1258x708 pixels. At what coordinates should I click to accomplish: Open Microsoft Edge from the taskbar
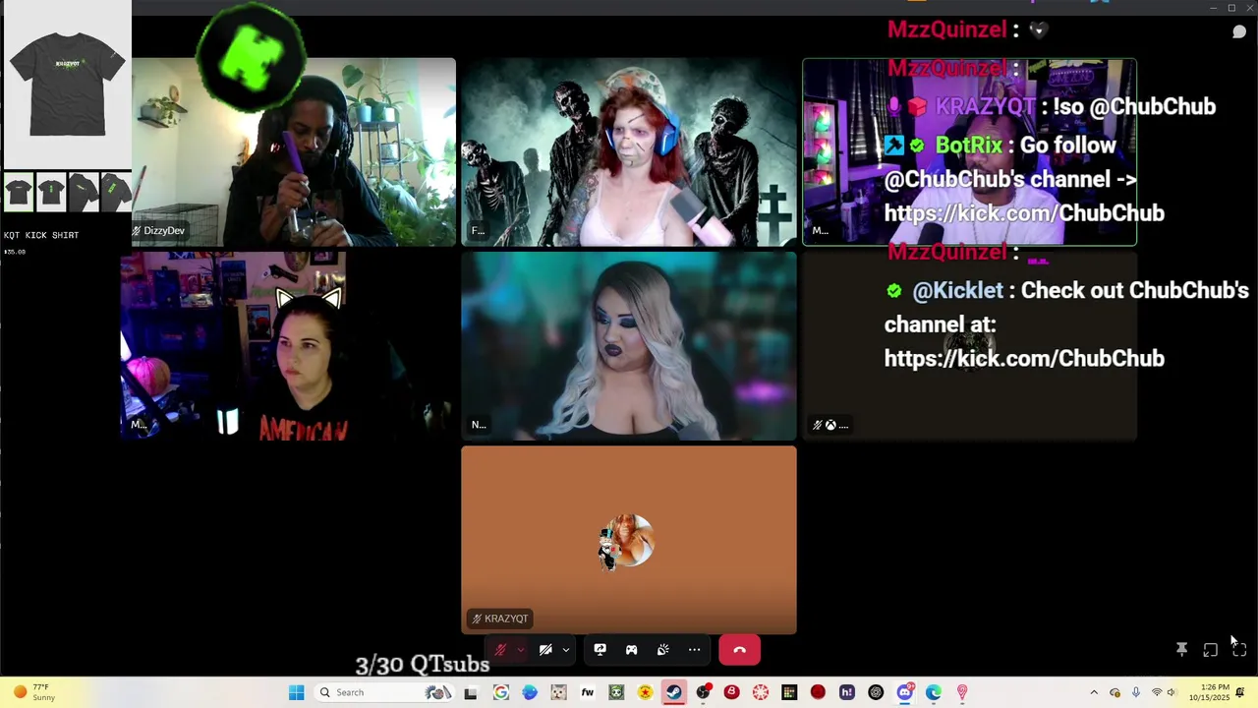pyautogui.click(x=933, y=692)
